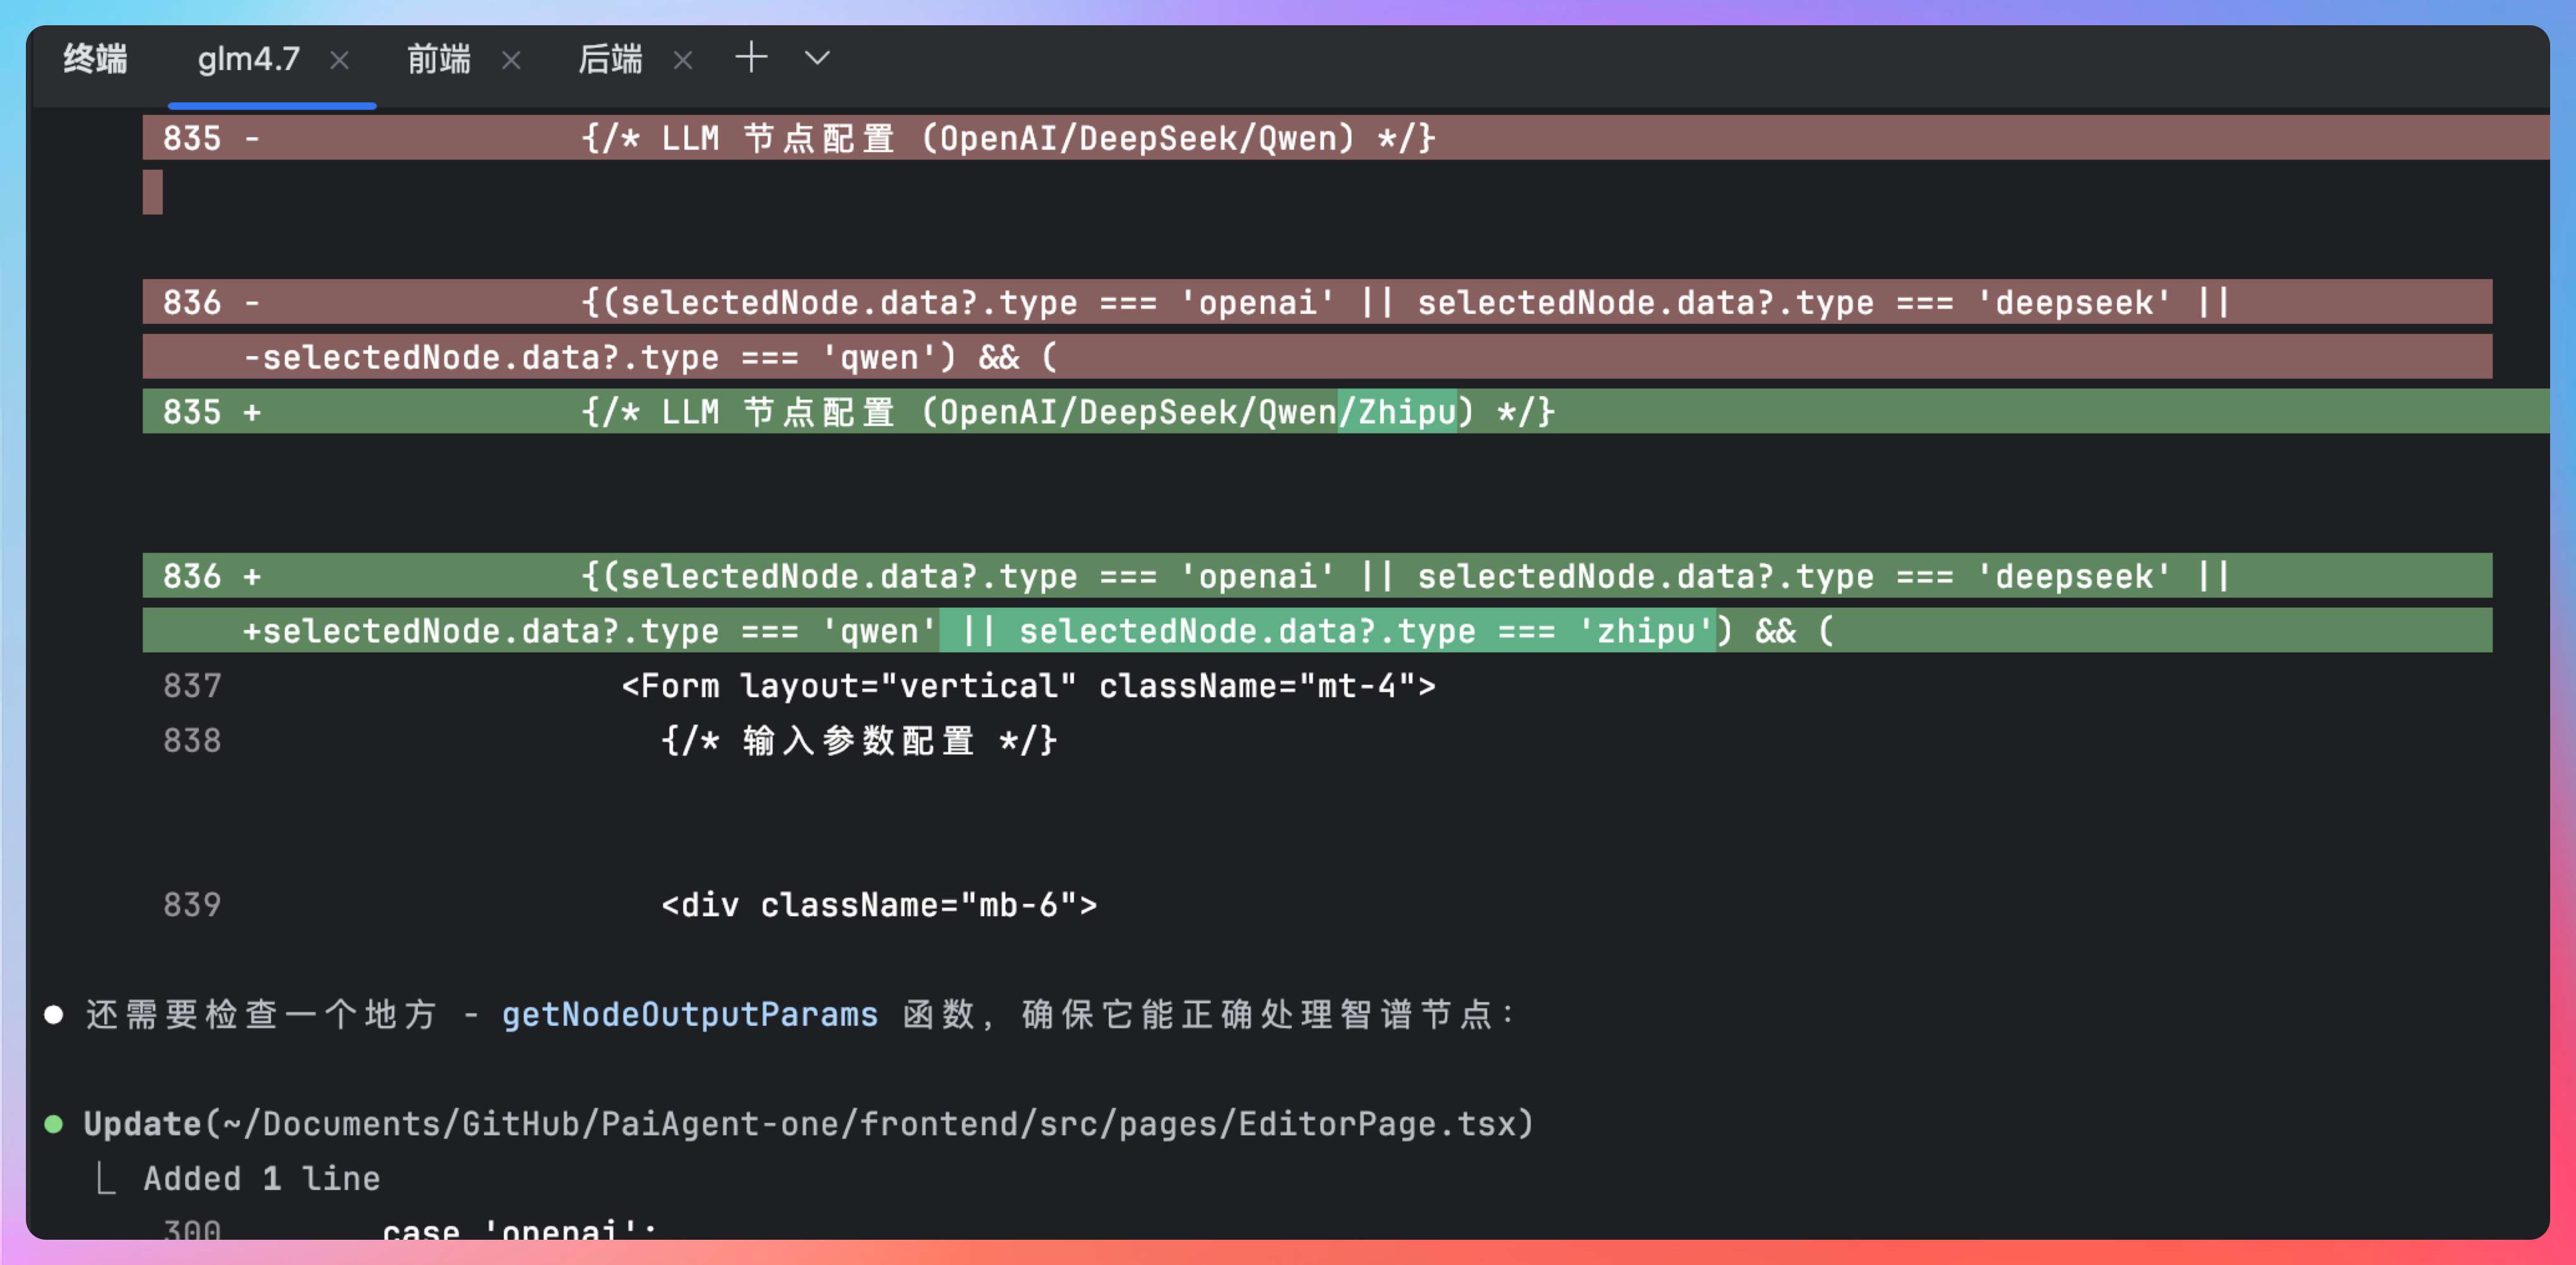Click the green bullet beside Update
The image size is (2576, 1265).
54,1124
